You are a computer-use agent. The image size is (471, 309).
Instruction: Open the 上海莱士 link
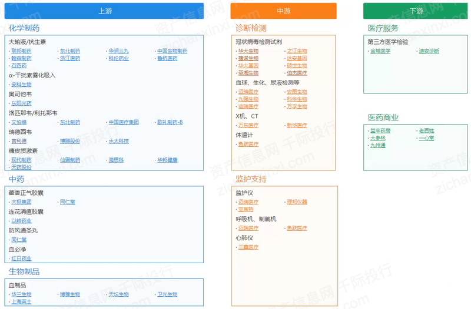(x=21, y=302)
